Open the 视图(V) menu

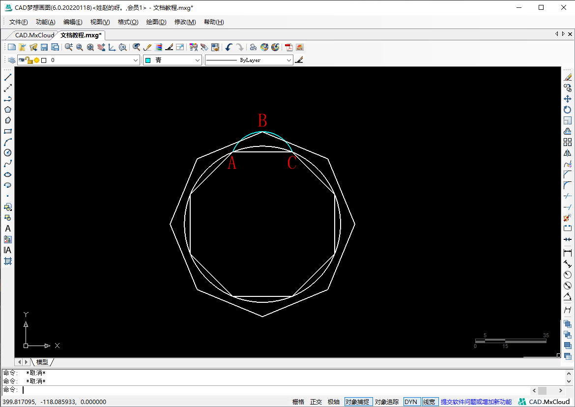coord(100,22)
